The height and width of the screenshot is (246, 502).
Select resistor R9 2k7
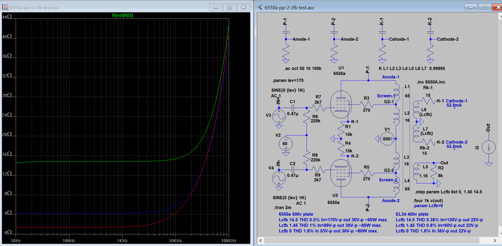(319, 169)
